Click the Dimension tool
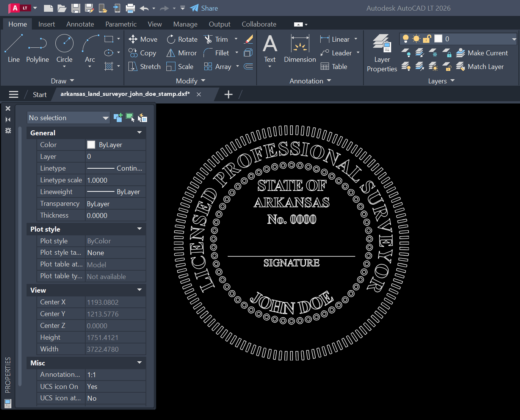This screenshot has height=420, width=520. (x=300, y=48)
